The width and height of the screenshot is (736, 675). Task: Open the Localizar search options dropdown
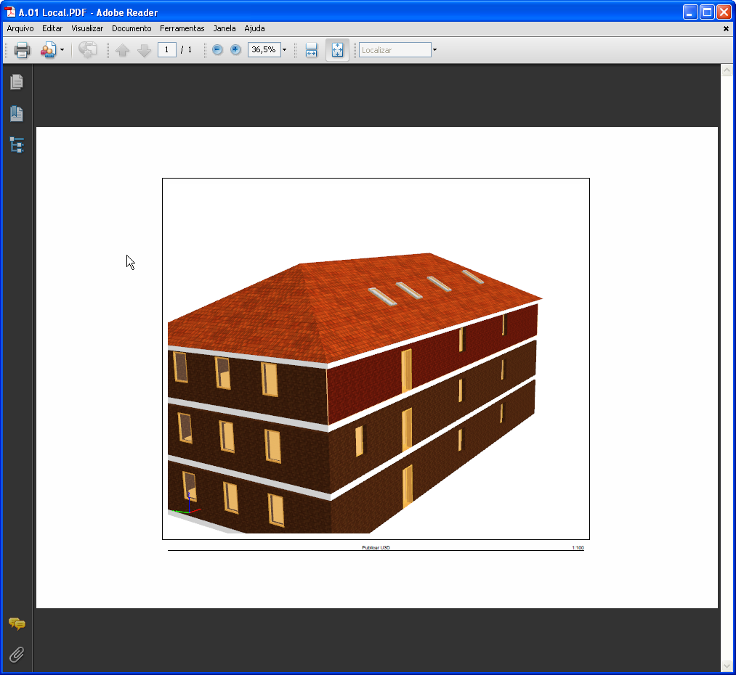[x=434, y=49]
